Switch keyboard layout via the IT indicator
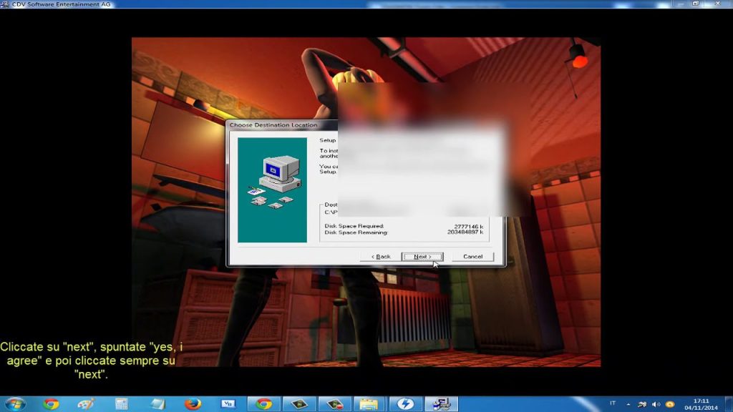This screenshot has width=733, height=412. 613,403
